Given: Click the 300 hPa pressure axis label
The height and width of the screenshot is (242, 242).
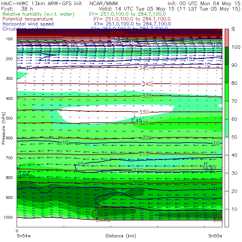Looking at the screenshot, I should coord(9,78).
